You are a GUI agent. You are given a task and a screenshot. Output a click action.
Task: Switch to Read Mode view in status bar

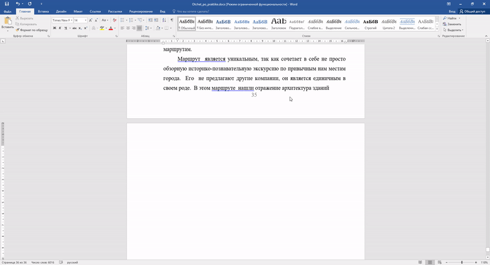pyautogui.click(x=420, y=263)
